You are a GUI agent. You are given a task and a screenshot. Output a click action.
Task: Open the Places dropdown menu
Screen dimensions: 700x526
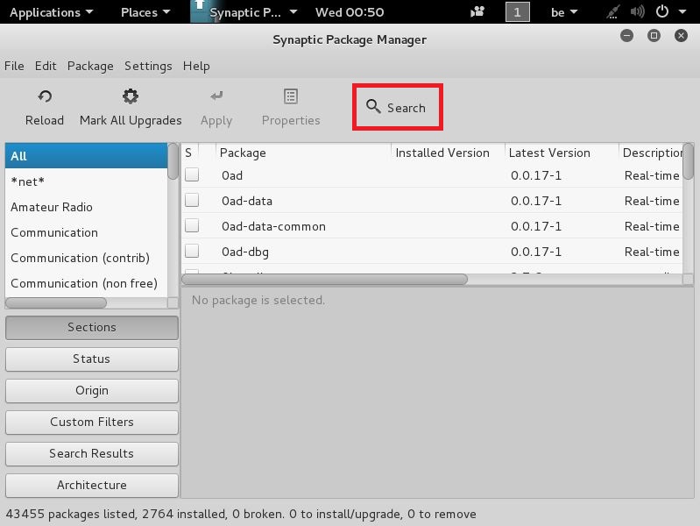(x=145, y=12)
